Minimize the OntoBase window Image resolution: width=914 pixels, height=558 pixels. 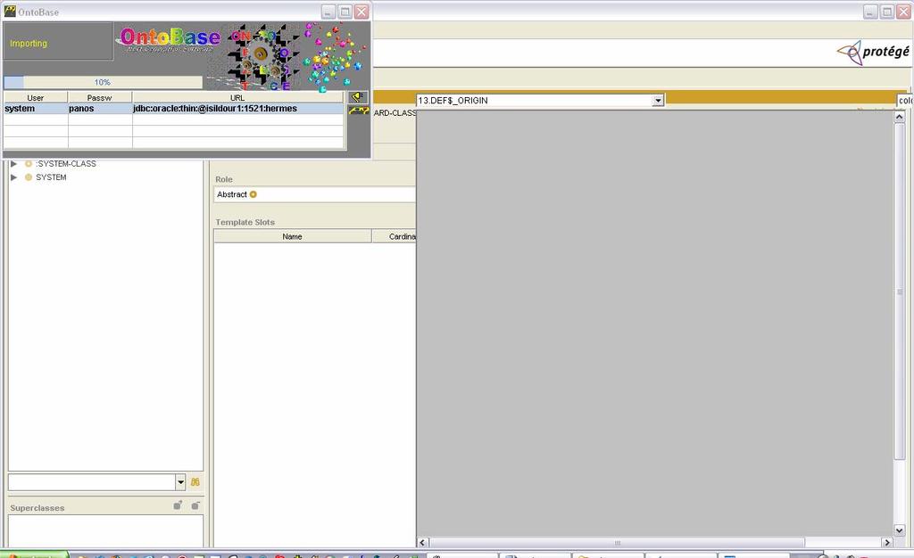pos(328,12)
